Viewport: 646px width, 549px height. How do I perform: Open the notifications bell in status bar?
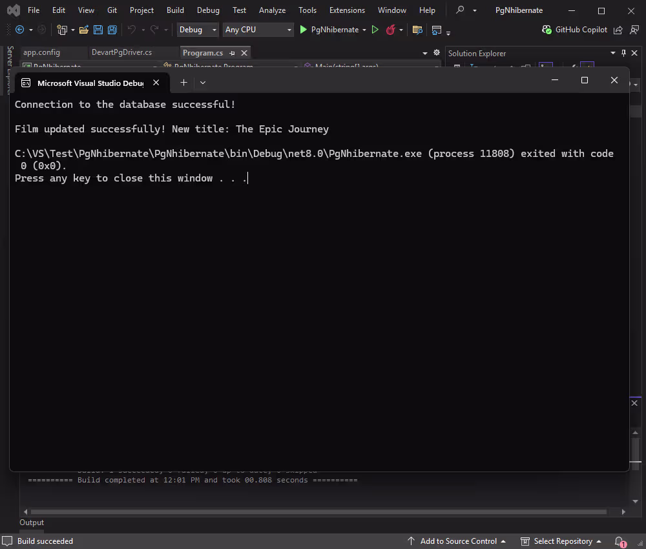coord(620,541)
